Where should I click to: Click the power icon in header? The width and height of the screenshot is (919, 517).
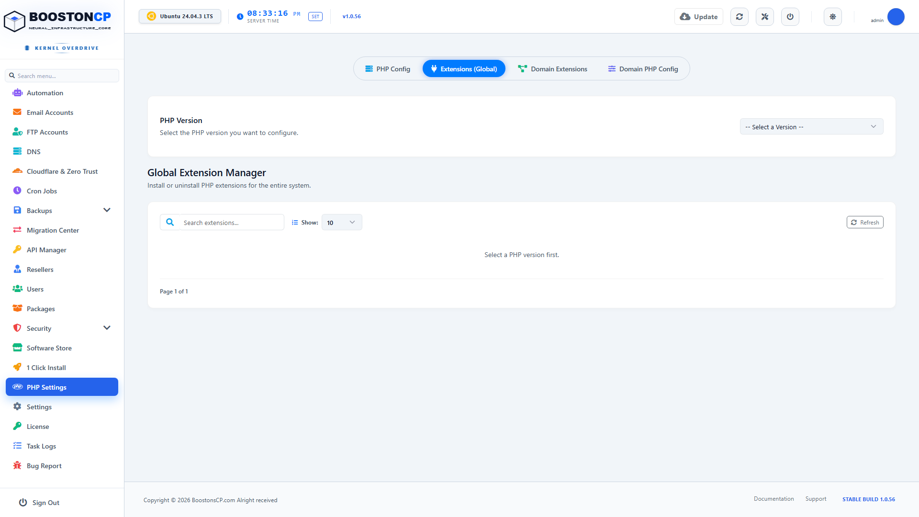(790, 17)
